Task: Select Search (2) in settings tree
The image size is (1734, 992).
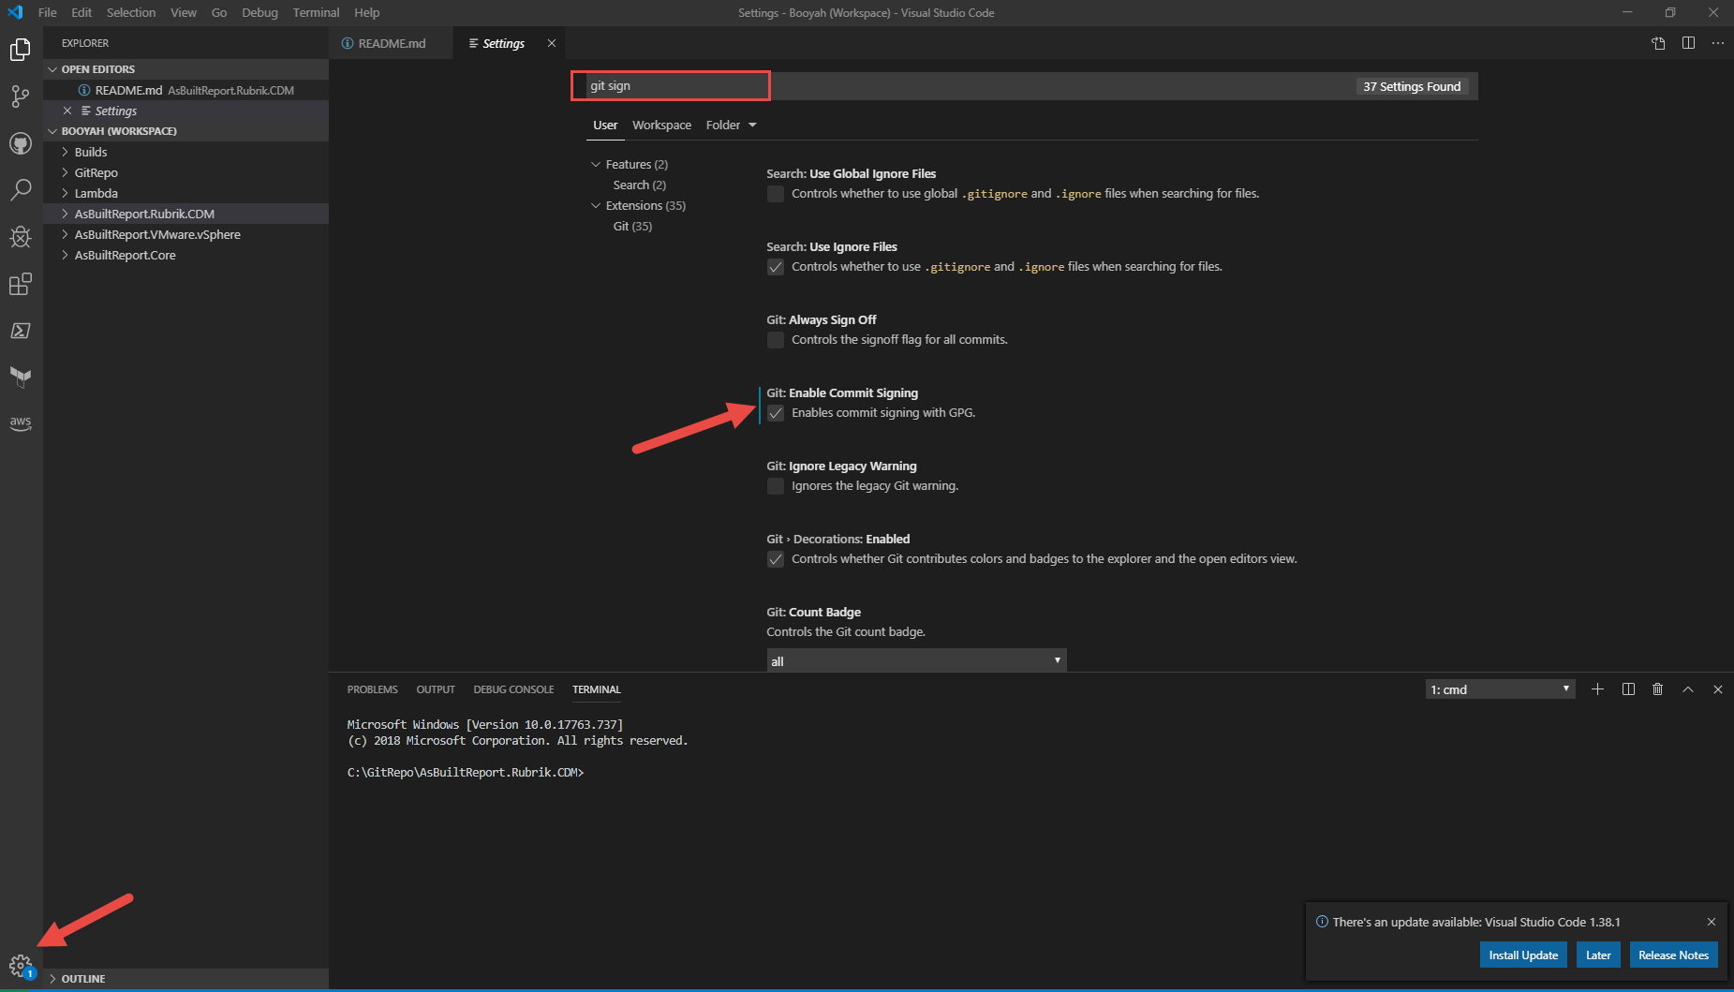Action: pyautogui.click(x=640, y=185)
